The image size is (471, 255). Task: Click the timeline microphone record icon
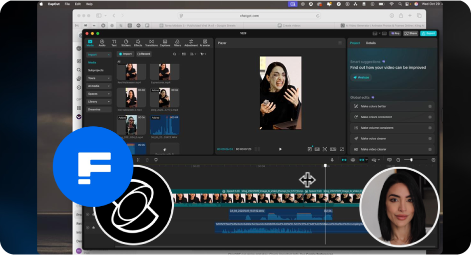(332, 160)
